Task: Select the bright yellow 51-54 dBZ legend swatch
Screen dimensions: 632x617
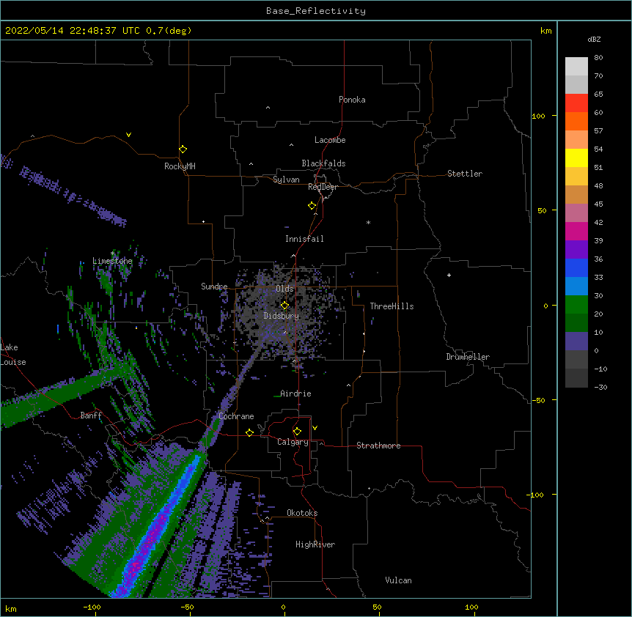Action: 576,158
